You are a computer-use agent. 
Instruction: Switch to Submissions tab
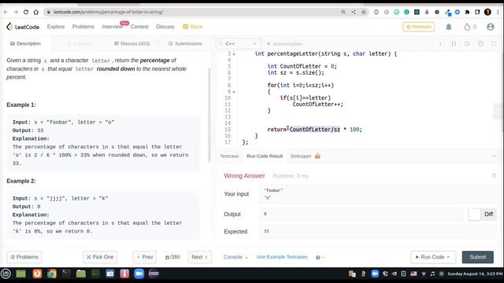tap(185, 44)
